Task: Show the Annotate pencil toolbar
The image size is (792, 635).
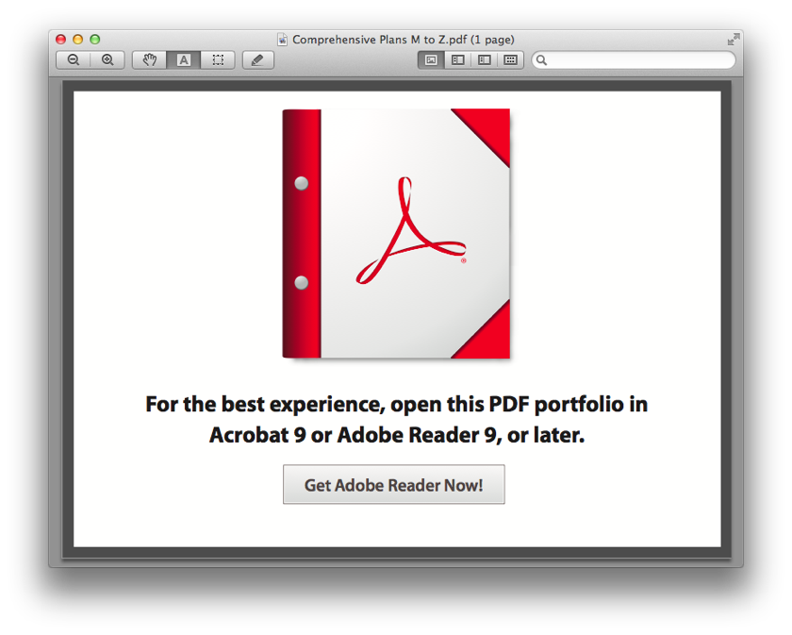Action: [258, 59]
